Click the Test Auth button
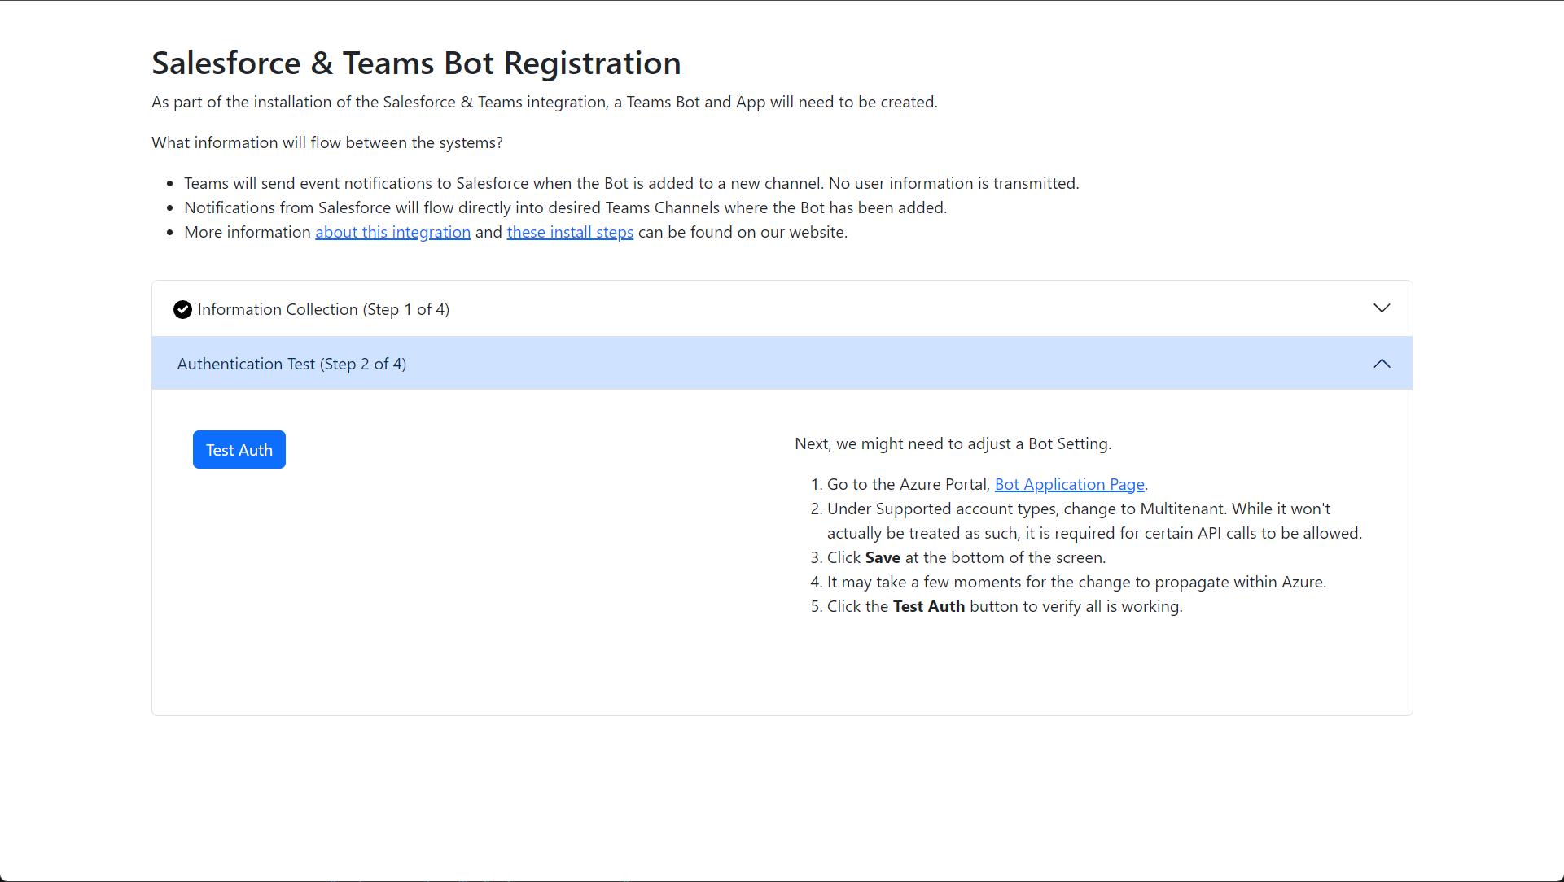Screen dimensions: 1564x882 pos(239,449)
